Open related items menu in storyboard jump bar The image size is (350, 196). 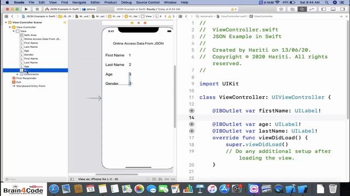[6, 16]
